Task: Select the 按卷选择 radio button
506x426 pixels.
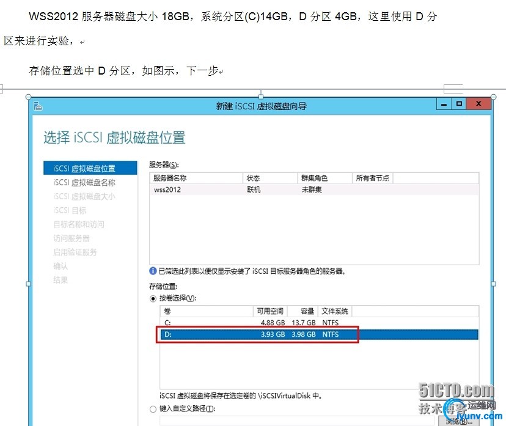Action: pos(153,298)
